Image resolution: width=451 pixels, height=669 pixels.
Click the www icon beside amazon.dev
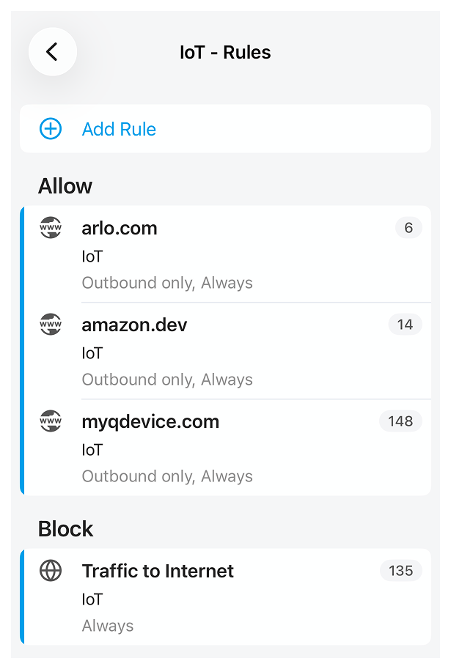point(51,325)
